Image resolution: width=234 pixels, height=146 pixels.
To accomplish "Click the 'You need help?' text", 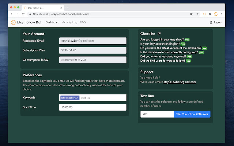I will [x=150, y=78].
